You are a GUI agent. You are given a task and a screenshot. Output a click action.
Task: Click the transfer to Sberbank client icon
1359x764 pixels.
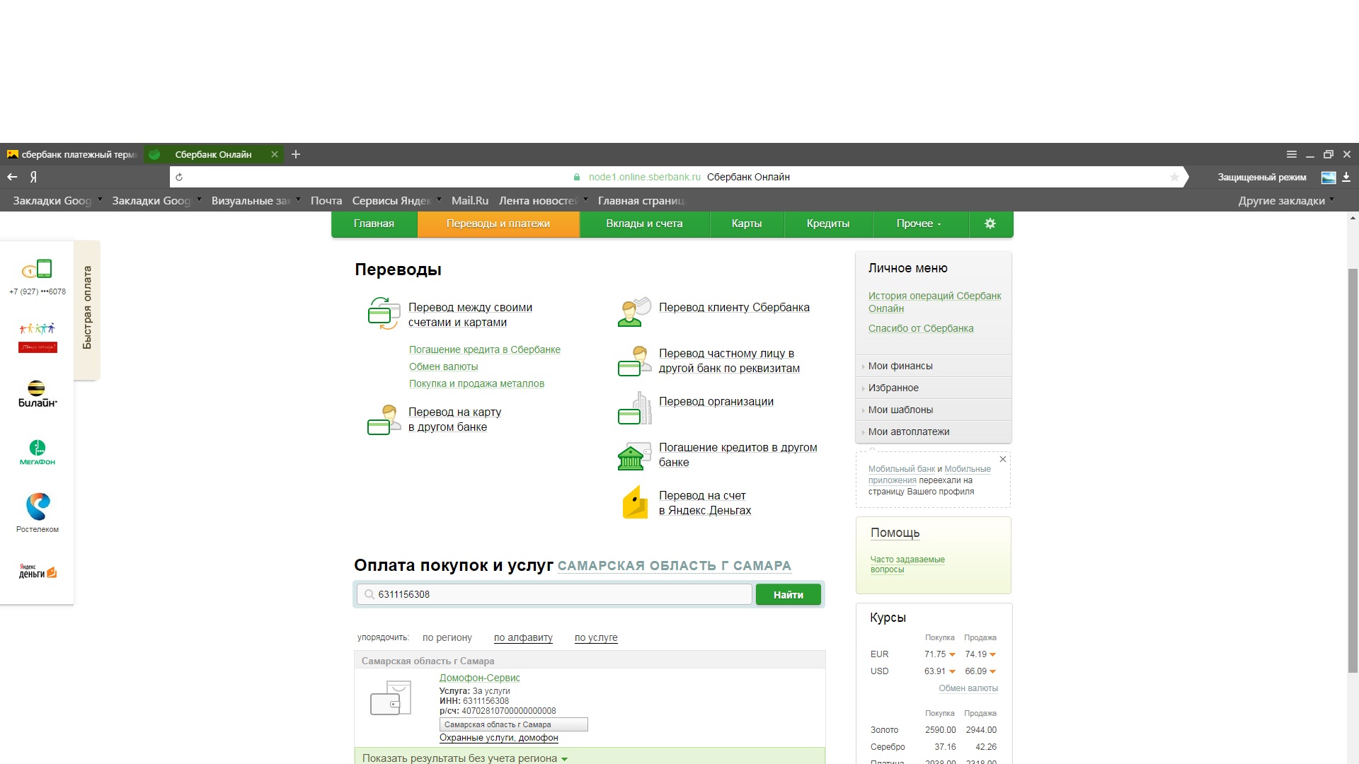(x=633, y=312)
